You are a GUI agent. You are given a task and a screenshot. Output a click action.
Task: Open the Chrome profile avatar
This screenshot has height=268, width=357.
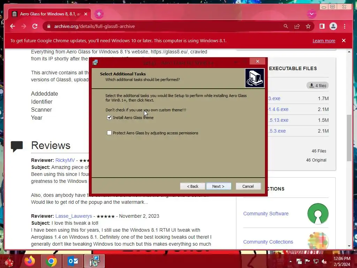point(333,26)
